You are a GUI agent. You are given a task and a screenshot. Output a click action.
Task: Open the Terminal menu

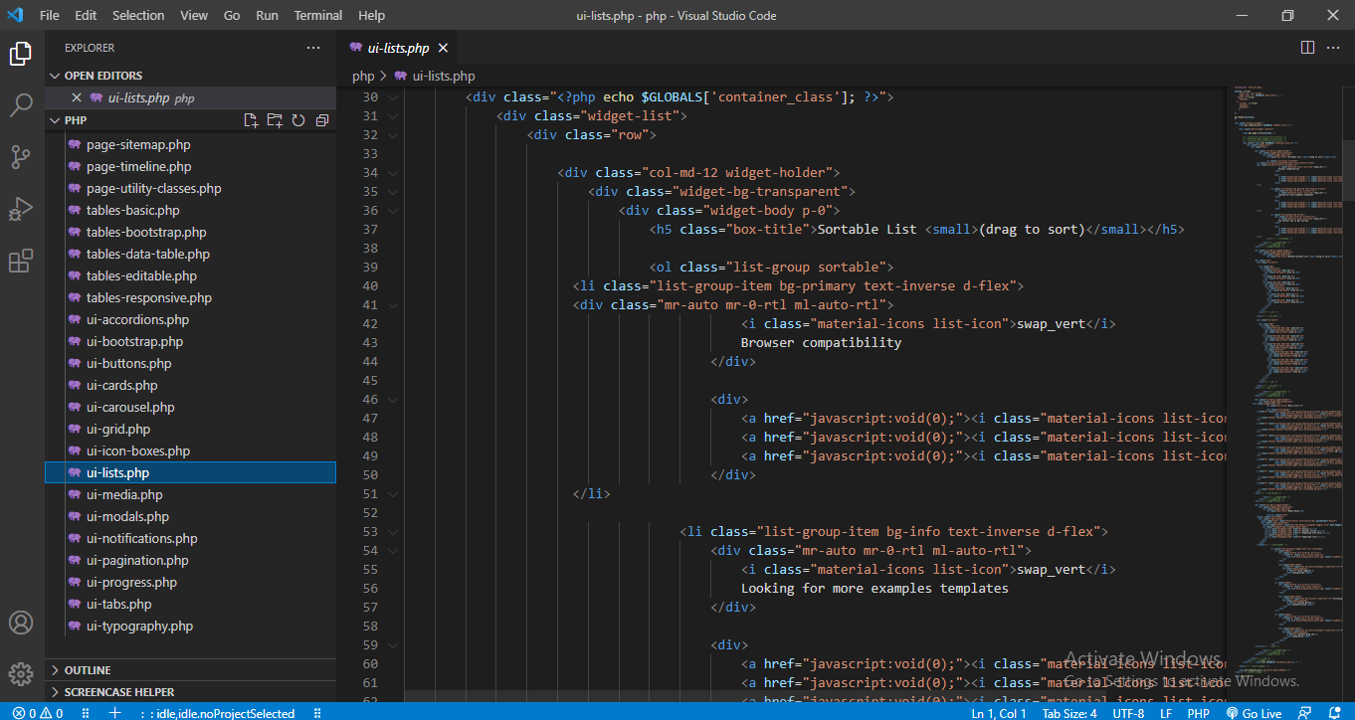tap(317, 15)
